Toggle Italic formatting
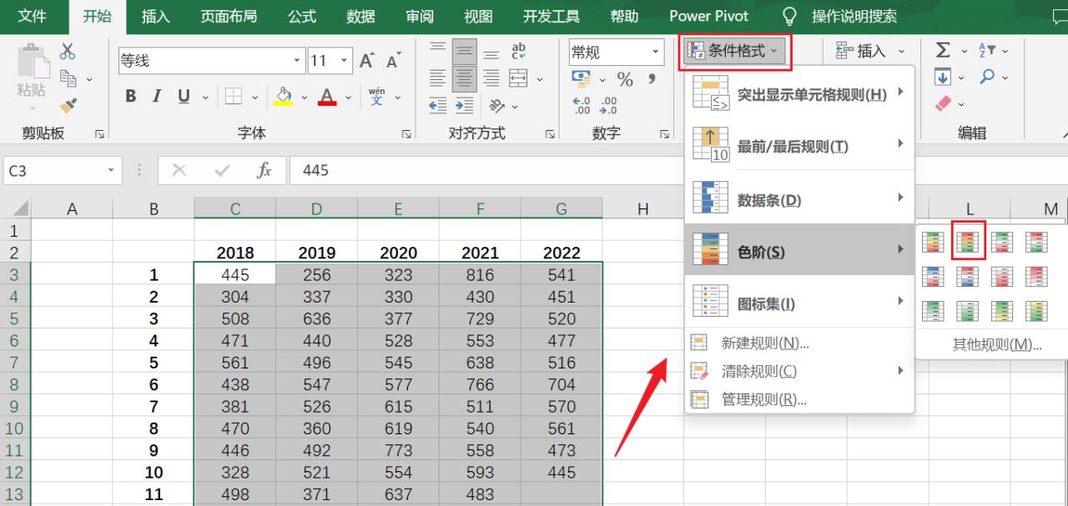The height and width of the screenshot is (506, 1068). [156, 97]
